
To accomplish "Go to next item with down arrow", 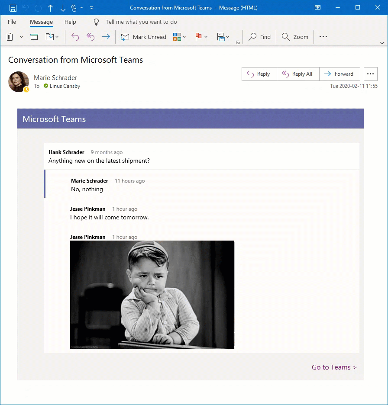I will tap(63, 8).
